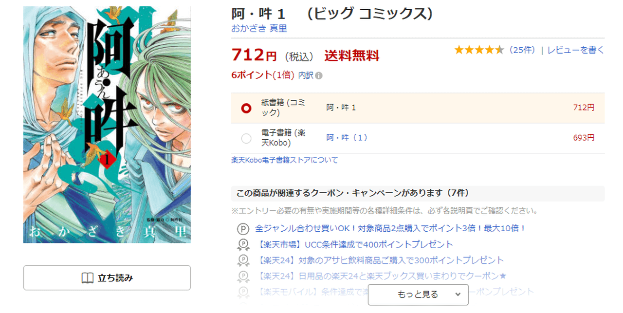Open the (25件) reviews link
The width and height of the screenshot is (623, 313).
[522, 50]
